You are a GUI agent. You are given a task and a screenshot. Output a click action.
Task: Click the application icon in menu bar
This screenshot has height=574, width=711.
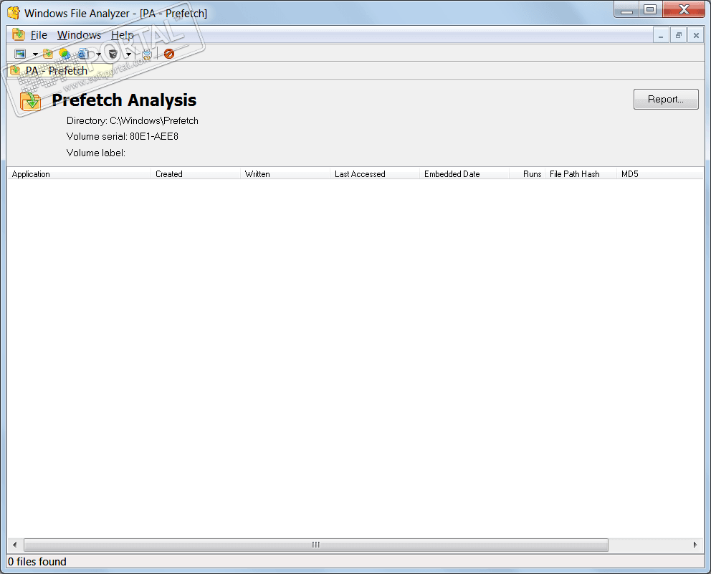click(x=18, y=34)
